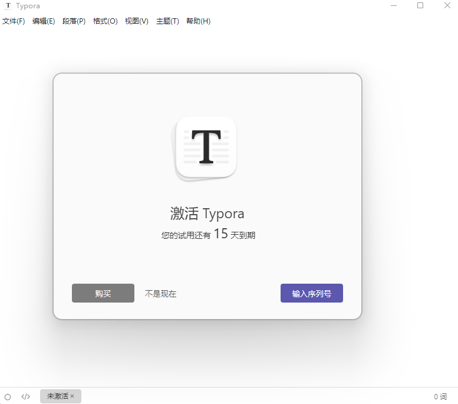Click the 购买 button
The width and height of the screenshot is (458, 404).
(x=103, y=293)
